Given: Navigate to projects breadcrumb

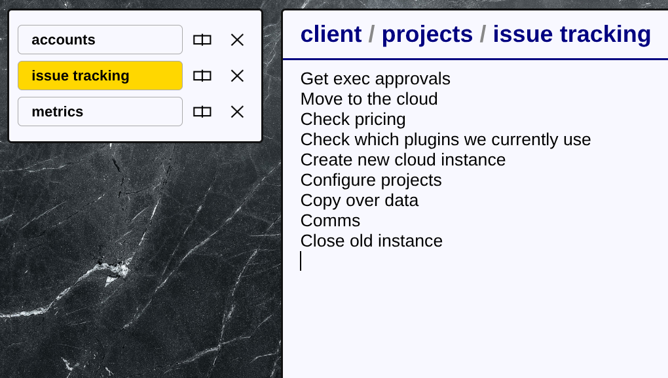Looking at the screenshot, I should click(x=427, y=34).
